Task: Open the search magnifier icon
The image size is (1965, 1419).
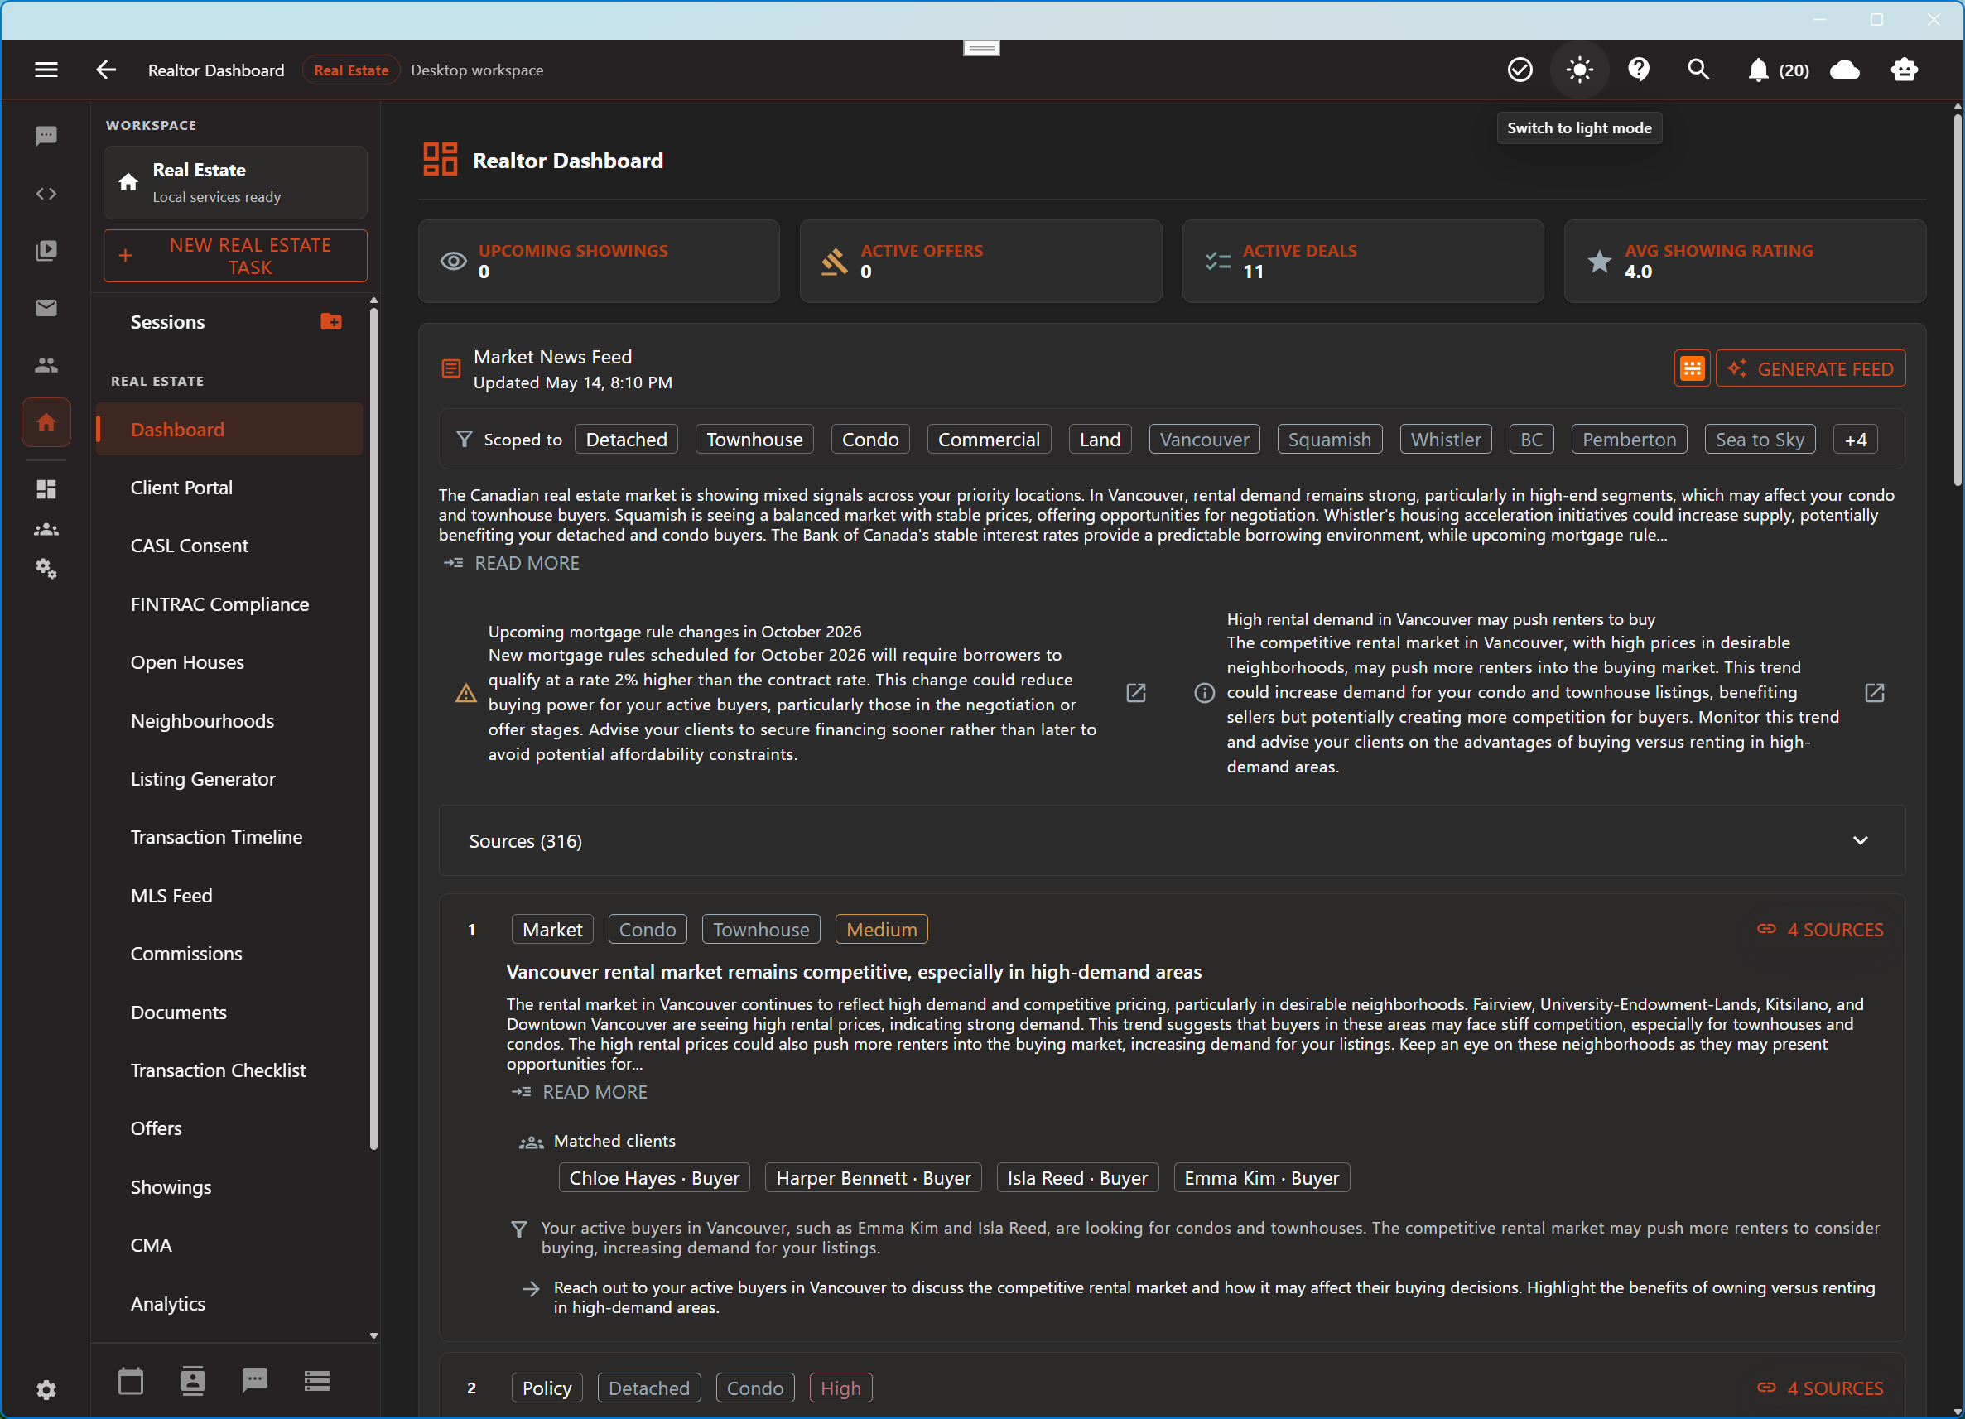Action: point(1698,70)
